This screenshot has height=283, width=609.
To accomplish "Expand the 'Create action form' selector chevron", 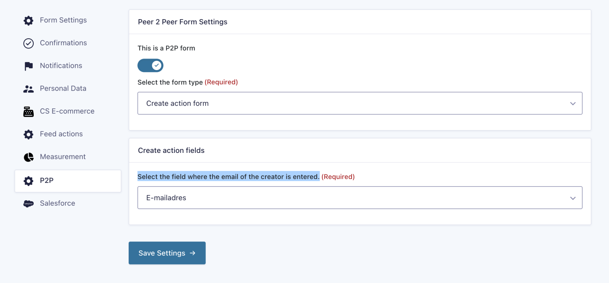I will click(573, 103).
